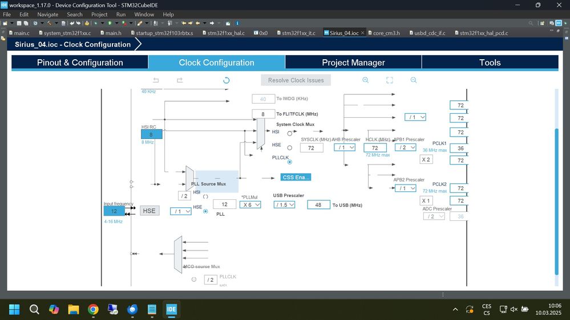Zoom out of the clock diagram
This screenshot has height=320, width=570.
pos(413,80)
